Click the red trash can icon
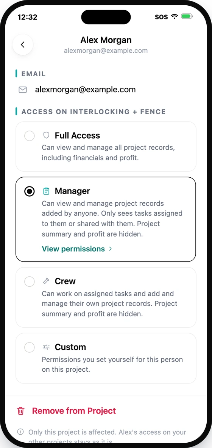 coord(21,411)
